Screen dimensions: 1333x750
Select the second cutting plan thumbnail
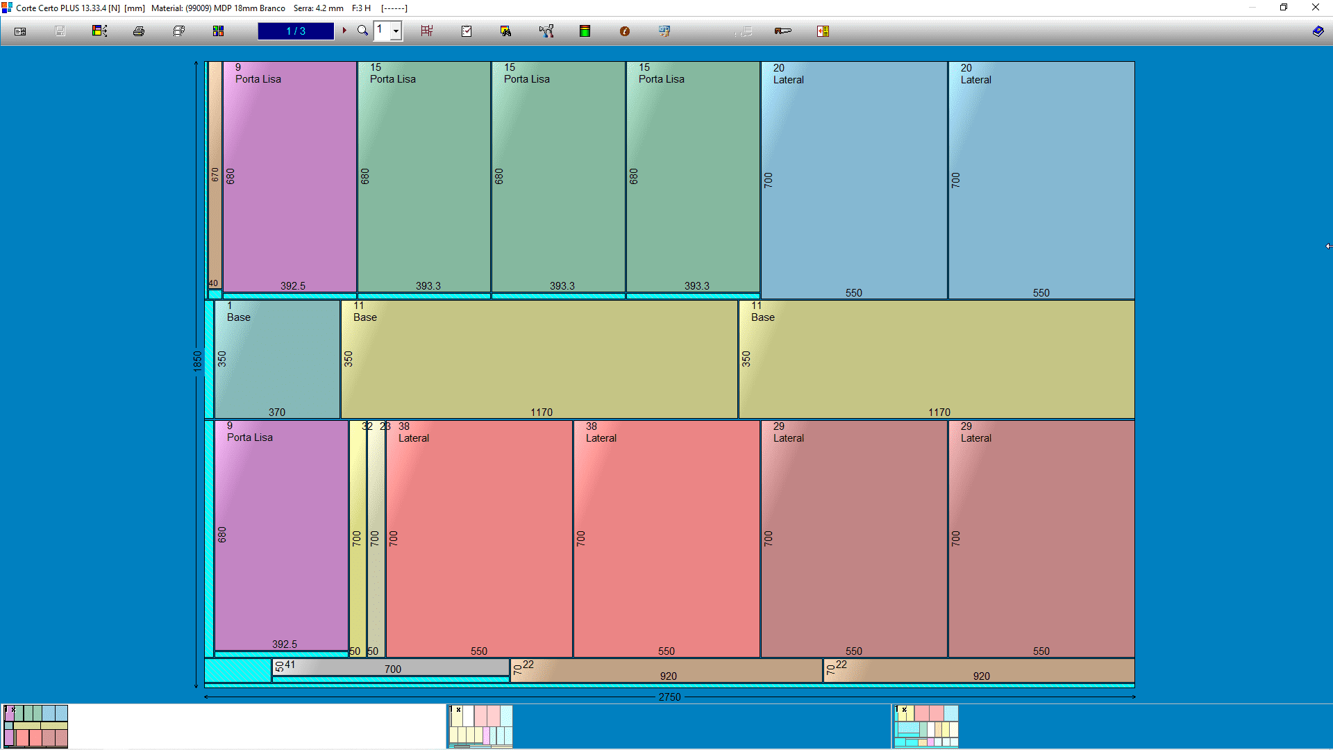point(480,726)
